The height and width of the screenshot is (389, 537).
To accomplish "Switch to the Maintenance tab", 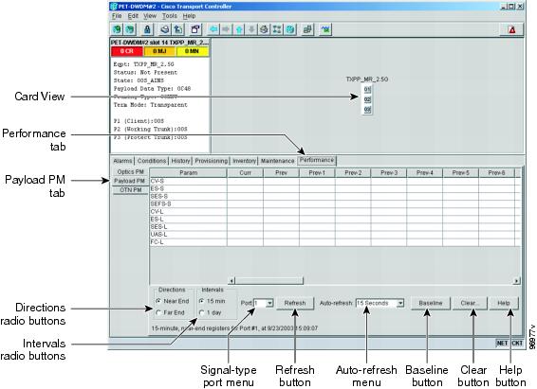I will 277,161.
